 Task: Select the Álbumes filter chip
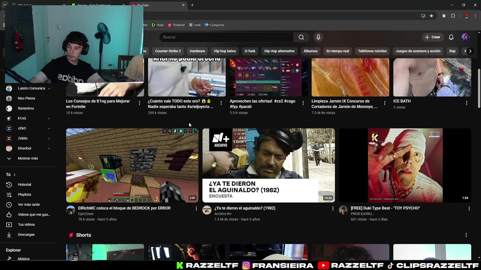coord(310,51)
